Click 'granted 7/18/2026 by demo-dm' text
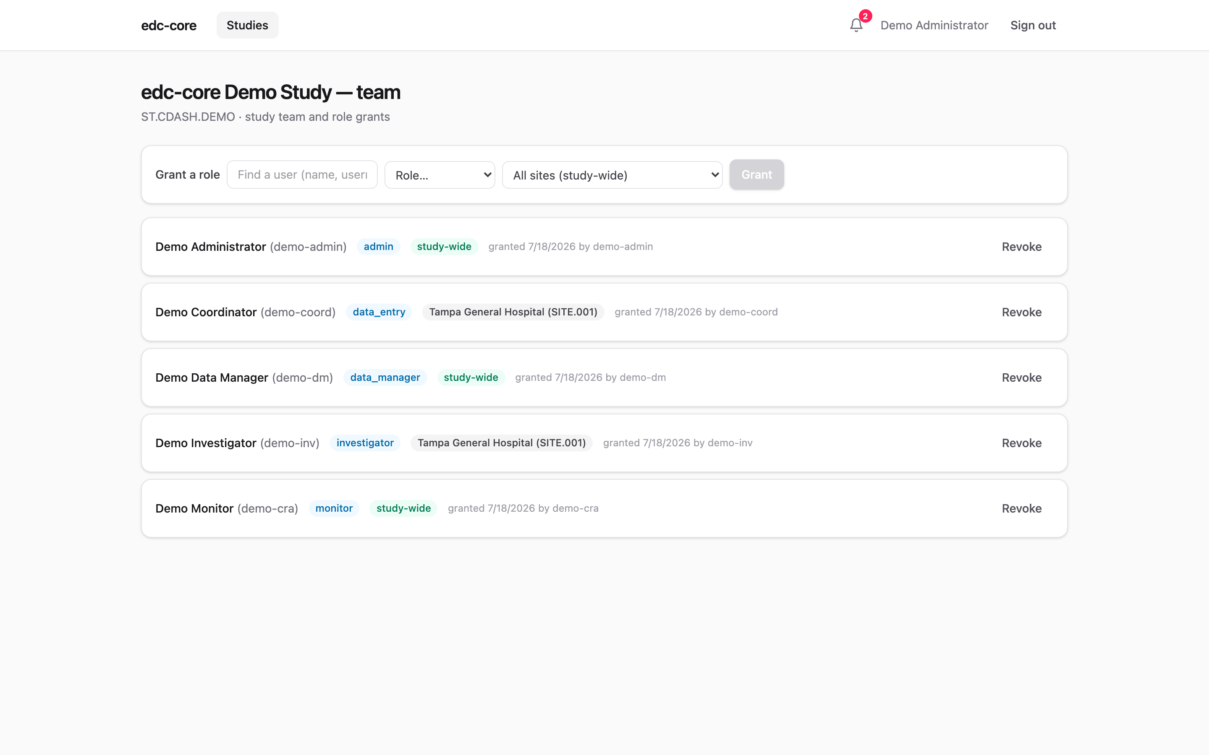The height and width of the screenshot is (755, 1209). 590,377
